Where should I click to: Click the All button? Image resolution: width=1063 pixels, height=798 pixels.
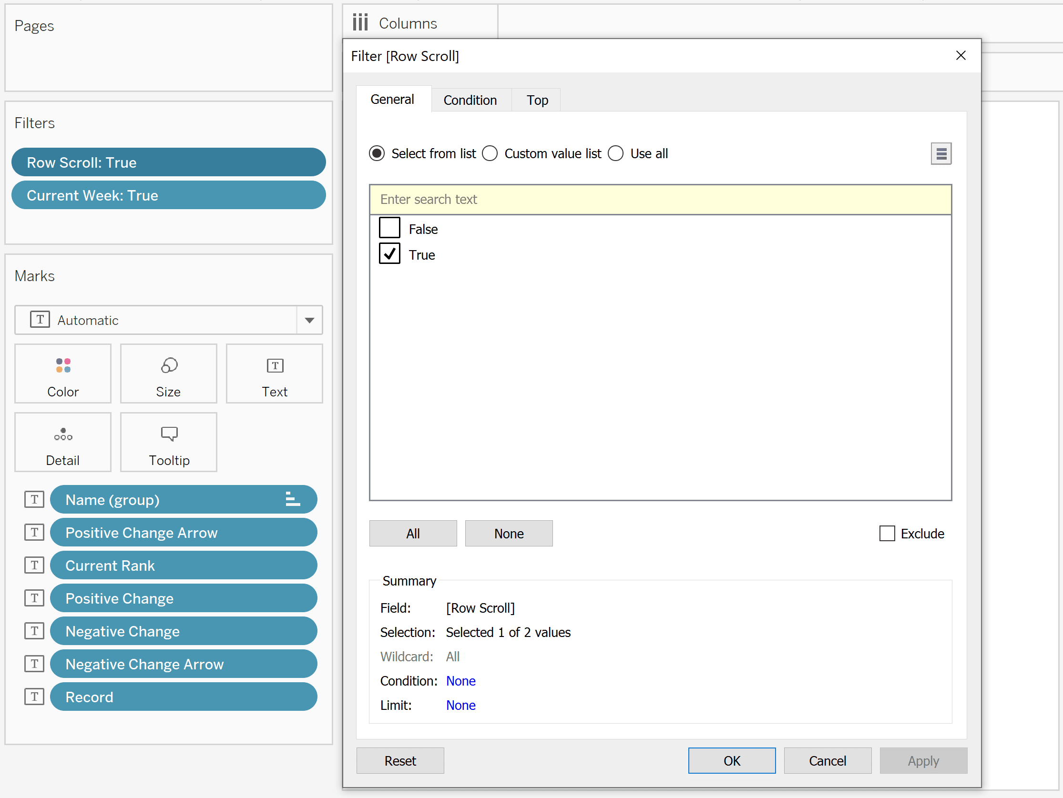[413, 533]
